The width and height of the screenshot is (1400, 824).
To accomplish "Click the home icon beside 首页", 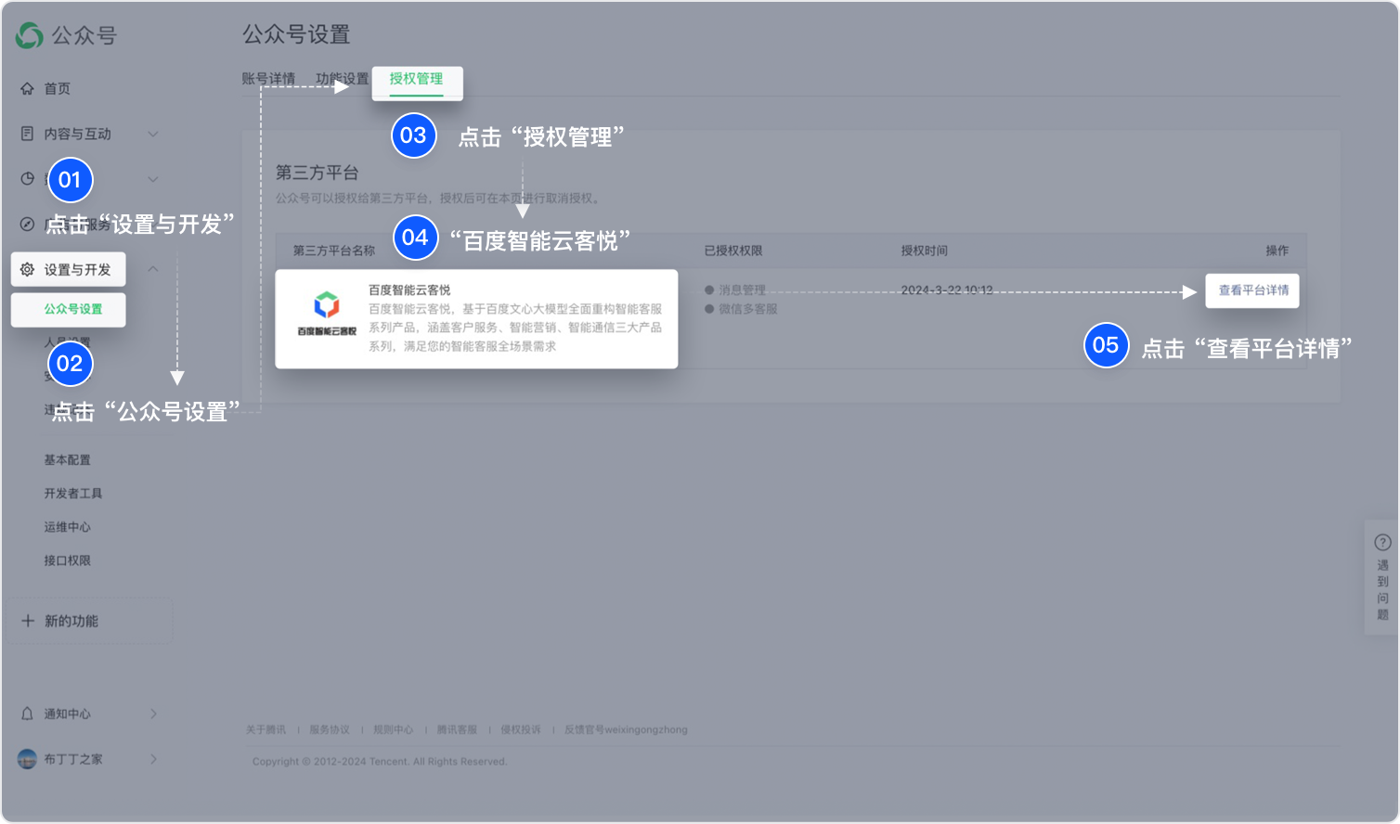I will coord(27,89).
